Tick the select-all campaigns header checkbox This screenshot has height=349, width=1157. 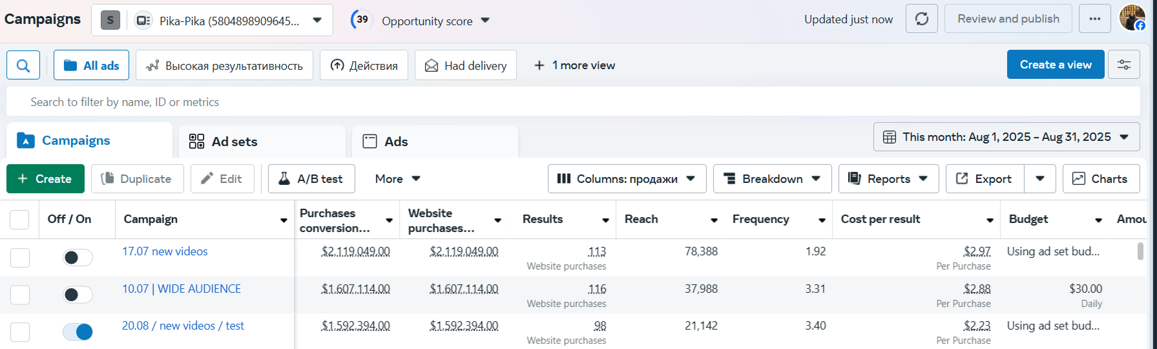(19, 220)
